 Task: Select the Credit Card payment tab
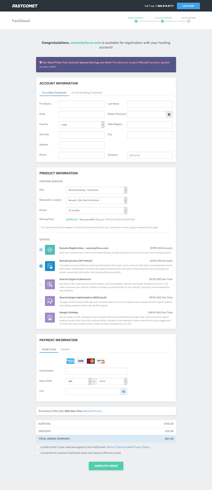click(49, 349)
